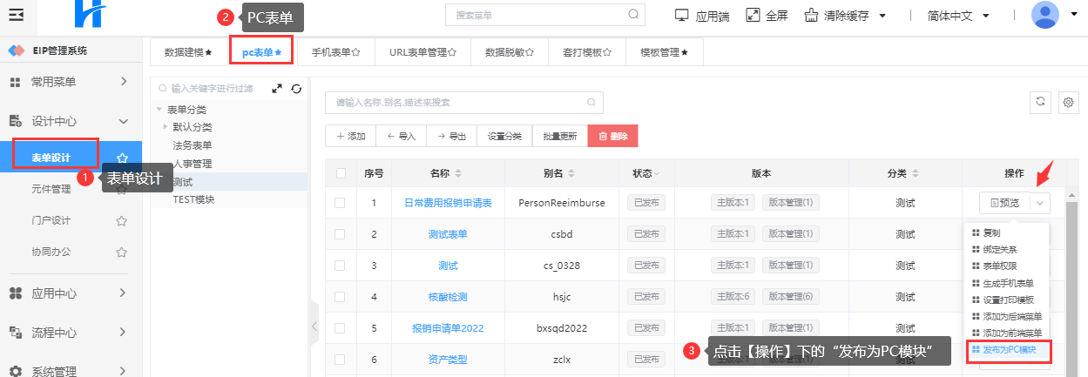
Task: Switch to the 手机表单 tab
Action: [x=336, y=52]
